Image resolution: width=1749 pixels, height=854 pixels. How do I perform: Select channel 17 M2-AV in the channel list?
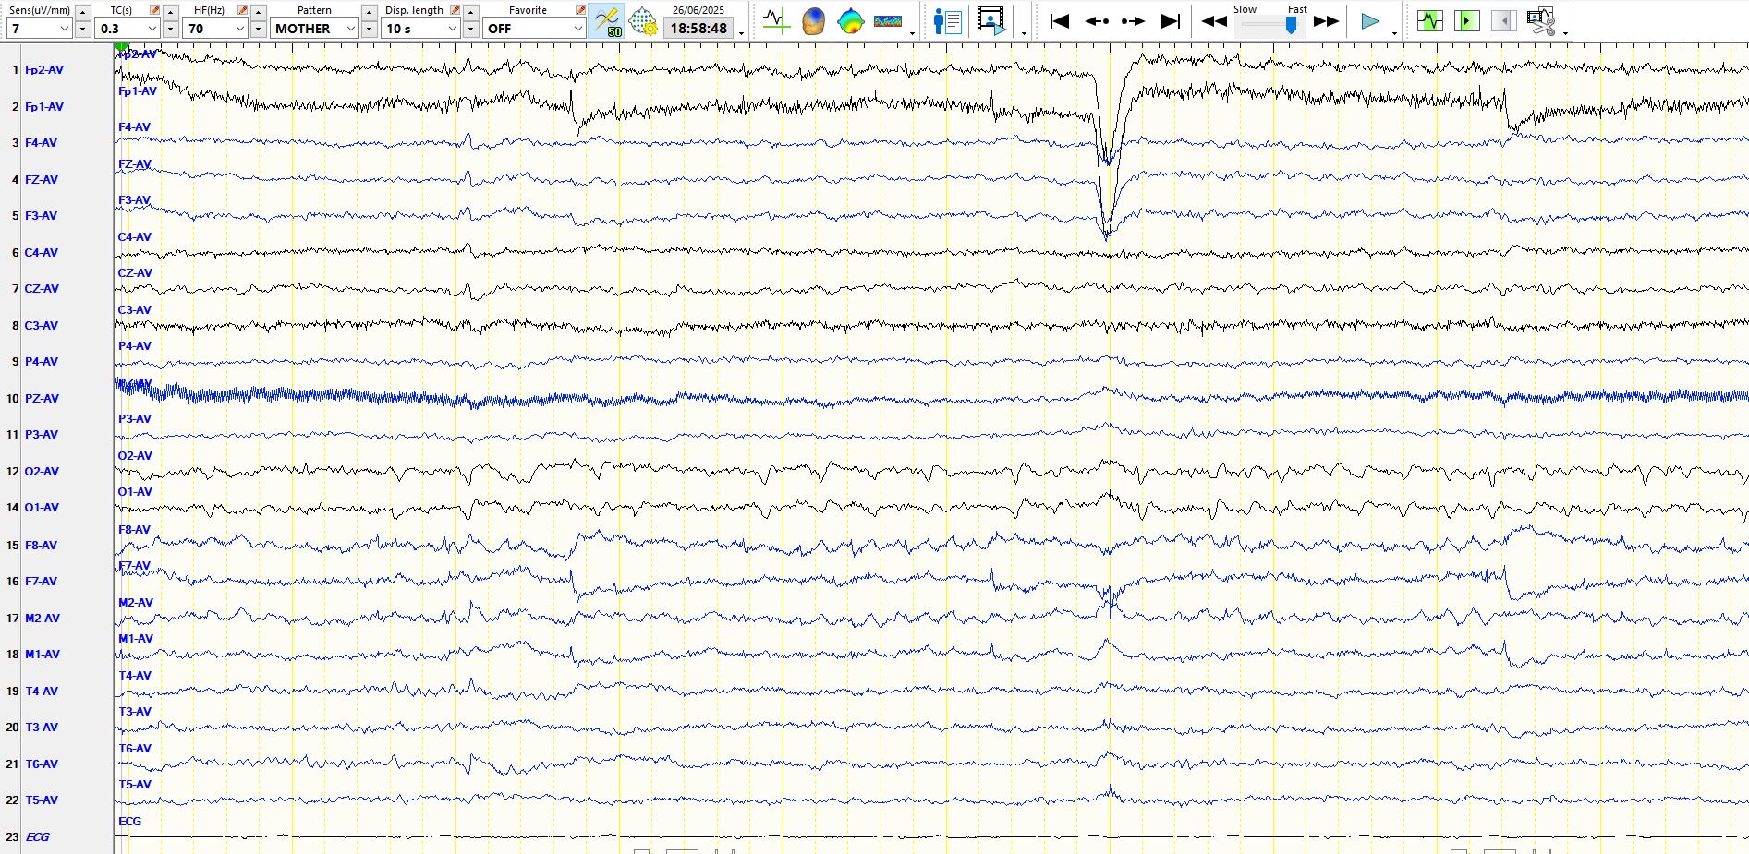pos(42,619)
